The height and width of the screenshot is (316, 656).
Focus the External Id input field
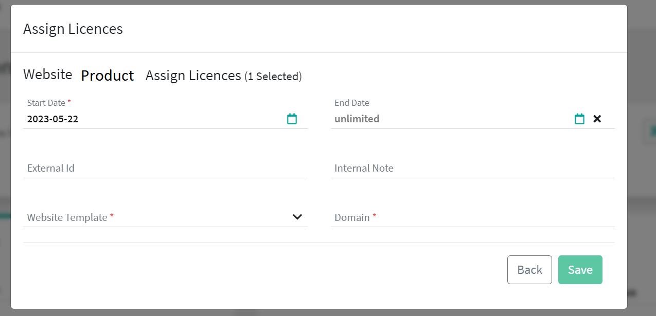click(x=165, y=168)
